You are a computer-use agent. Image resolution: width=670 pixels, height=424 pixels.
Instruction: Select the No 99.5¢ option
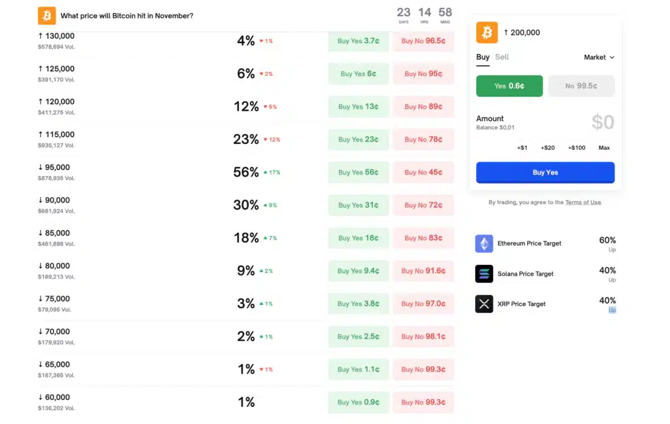coord(581,86)
